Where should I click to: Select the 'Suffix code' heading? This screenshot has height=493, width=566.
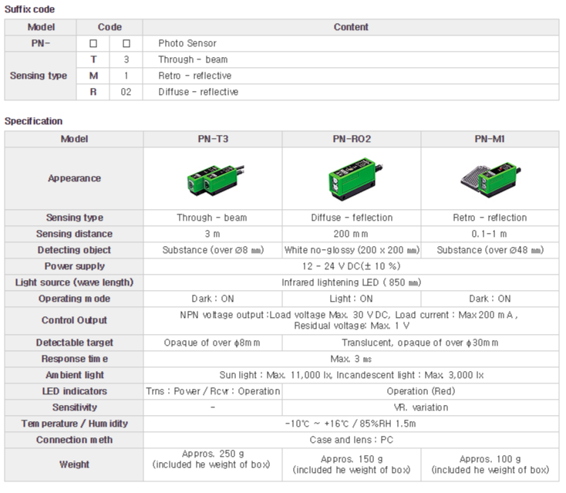click(x=29, y=9)
